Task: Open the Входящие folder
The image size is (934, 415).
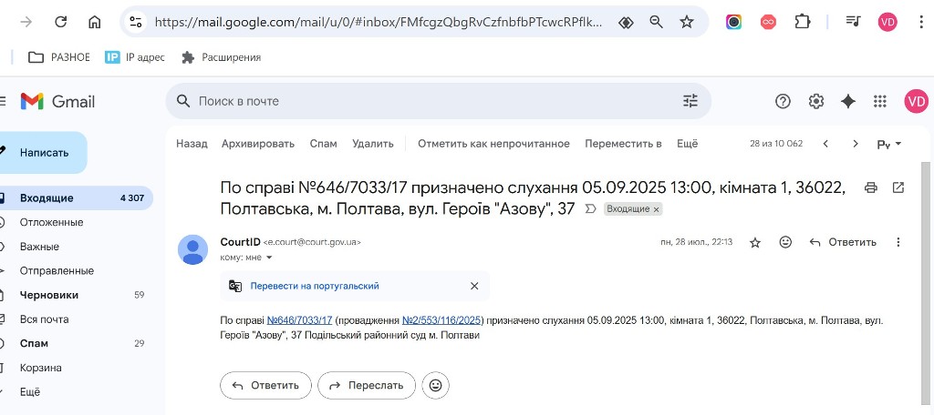Action: point(47,197)
